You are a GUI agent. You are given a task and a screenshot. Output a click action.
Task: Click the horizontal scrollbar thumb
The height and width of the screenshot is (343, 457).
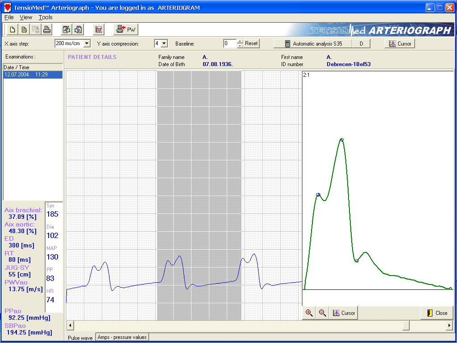pos(406,325)
